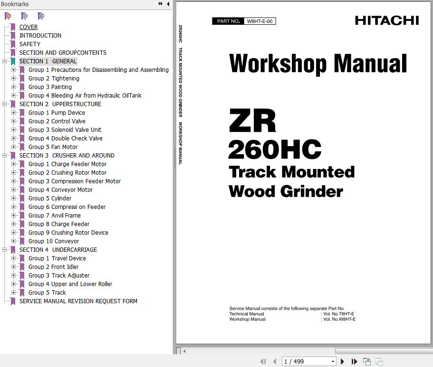Open the COVER bookmark
This screenshot has width=433, height=367.
point(28,27)
